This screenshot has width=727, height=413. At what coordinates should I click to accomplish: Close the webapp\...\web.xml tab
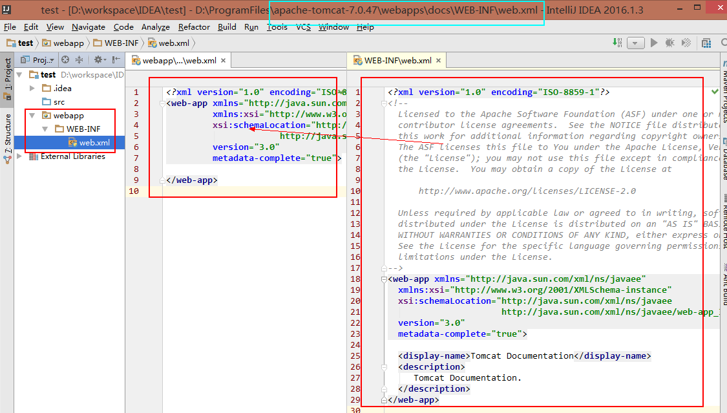click(x=224, y=60)
